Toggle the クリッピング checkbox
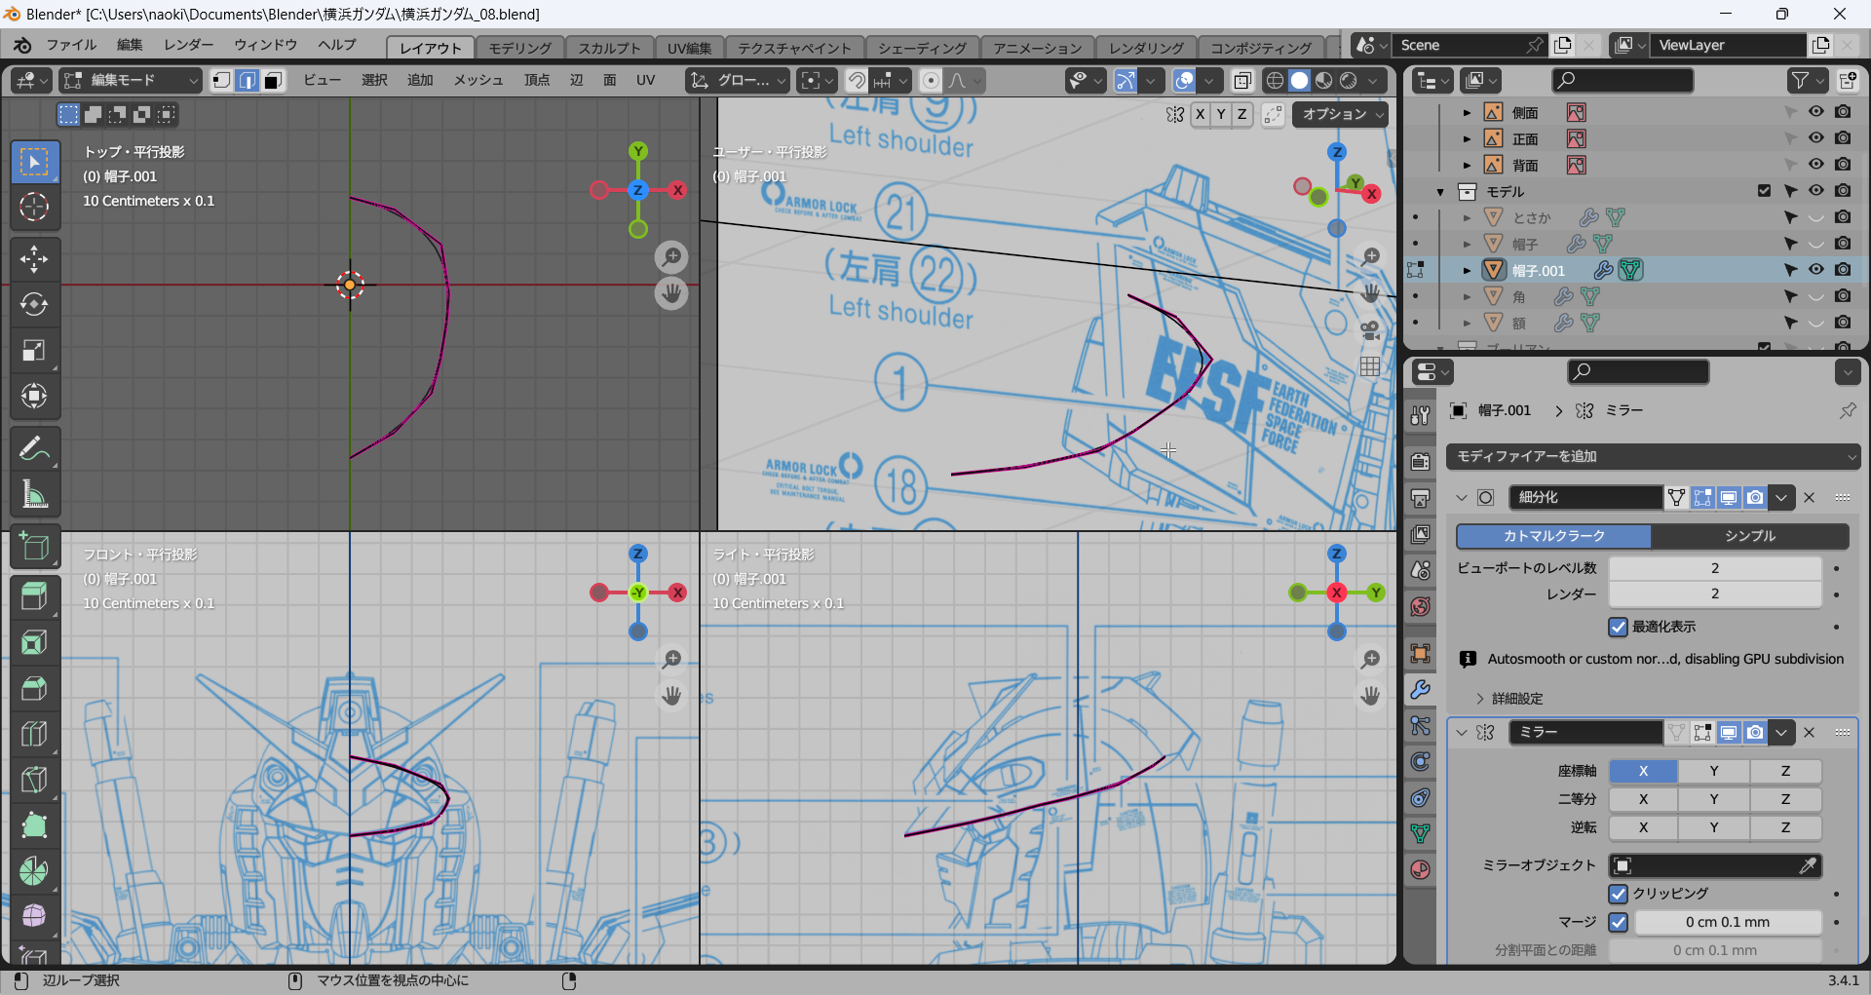This screenshot has width=1871, height=995. pos(1619,894)
